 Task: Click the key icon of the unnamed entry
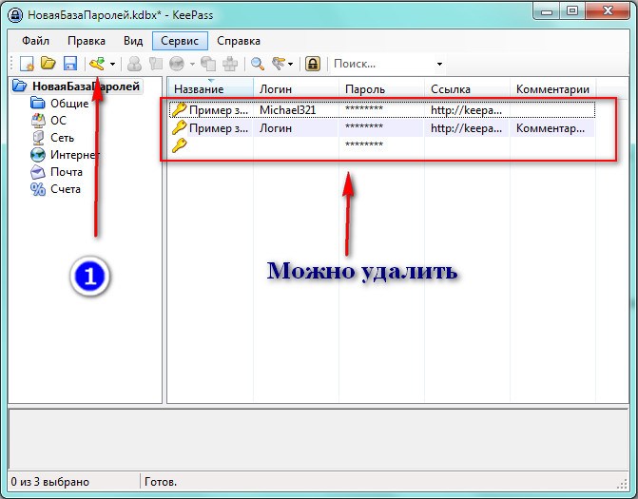click(x=179, y=145)
